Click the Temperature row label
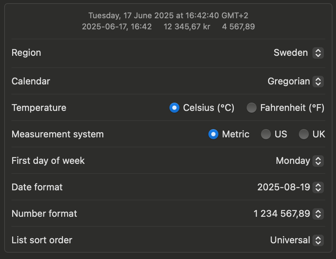The width and height of the screenshot is (336, 259). click(x=39, y=108)
